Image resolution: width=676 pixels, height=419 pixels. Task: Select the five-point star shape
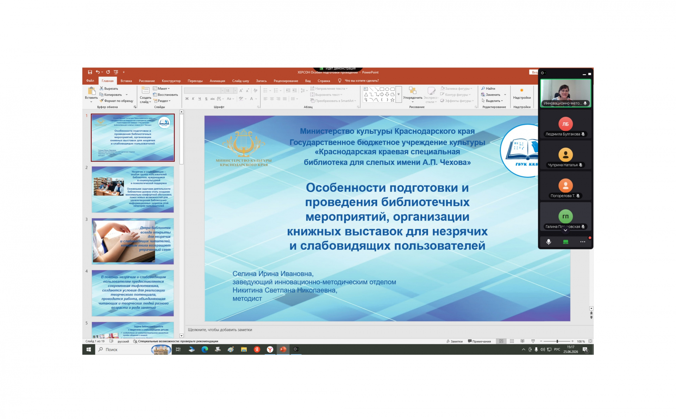[392, 100]
